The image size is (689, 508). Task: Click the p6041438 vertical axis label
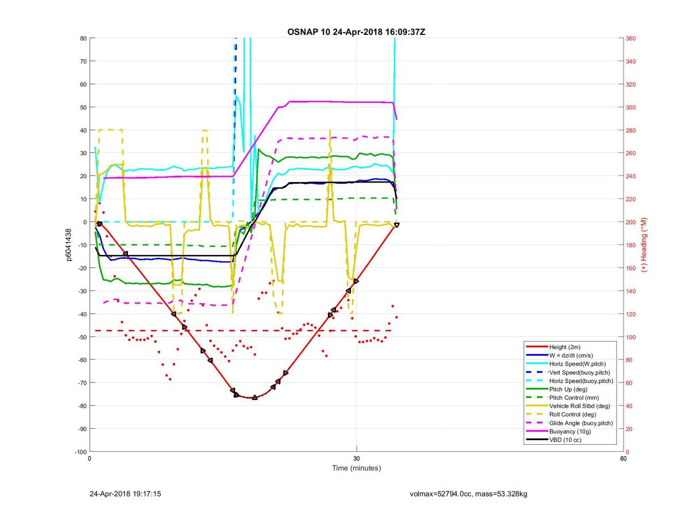pos(69,245)
